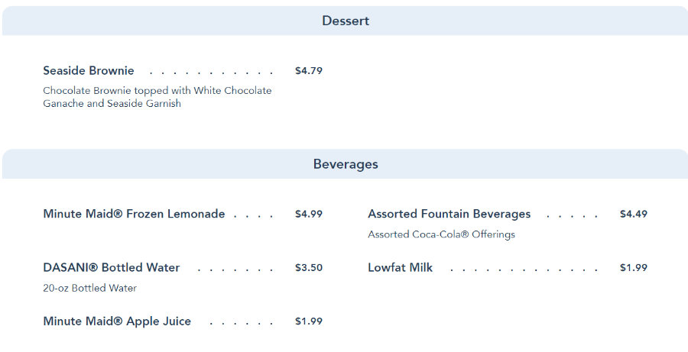688x352 pixels.
Task: Click the $3.50 Bottled Water price
Action: click(x=309, y=267)
